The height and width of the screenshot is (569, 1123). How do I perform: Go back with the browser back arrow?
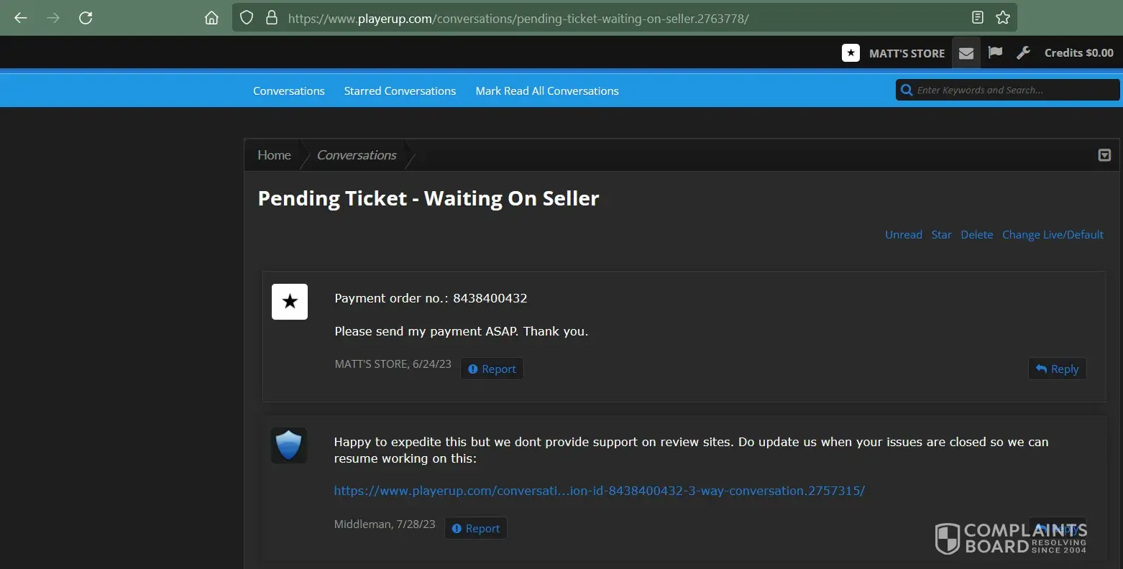click(x=21, y=18)
